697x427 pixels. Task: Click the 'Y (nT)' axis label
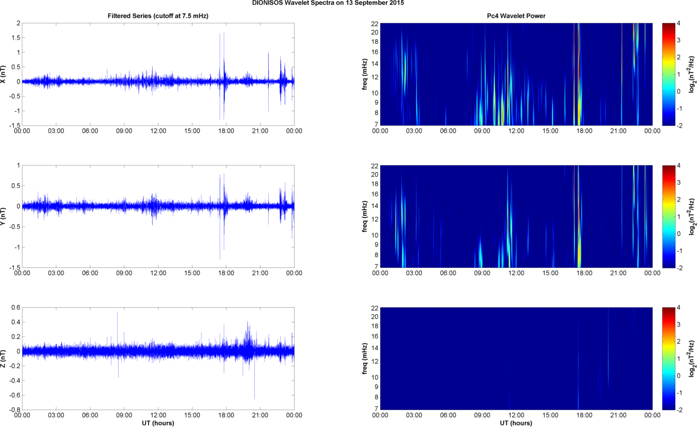coord(3,216)
